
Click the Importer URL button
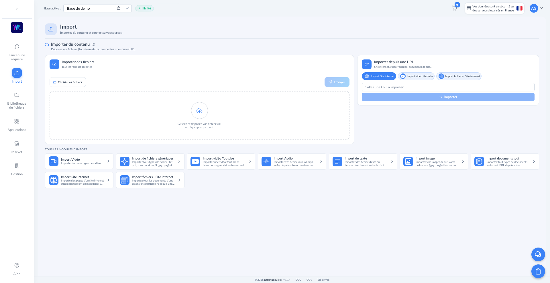(x=448, y=97)
